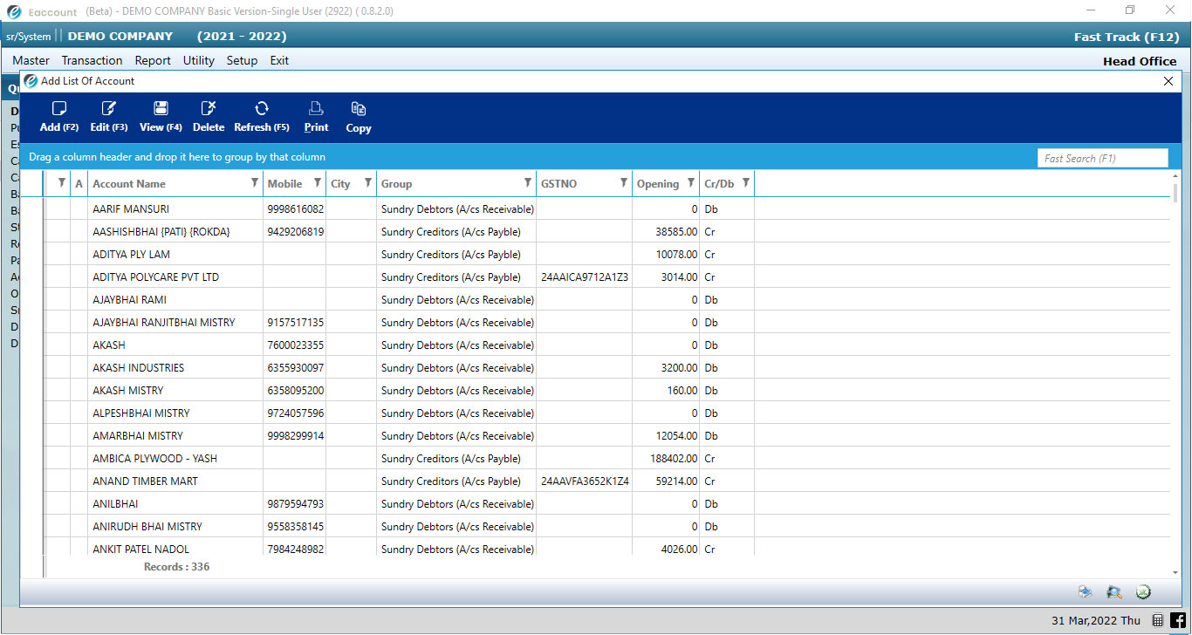Open the Setup menu

coord(242,60)
